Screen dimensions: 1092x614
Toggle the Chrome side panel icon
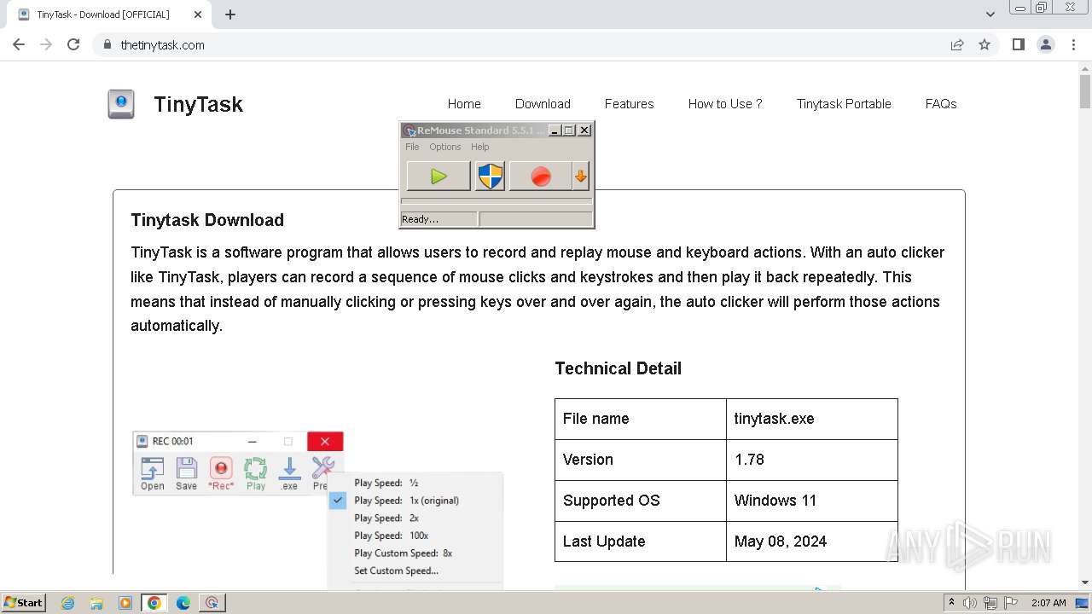click(x=1019, y=44)
